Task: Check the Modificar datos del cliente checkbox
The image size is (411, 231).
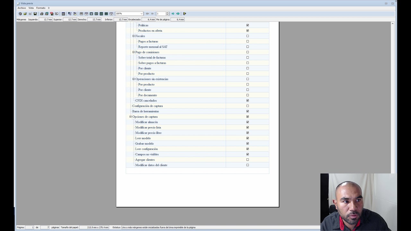Action: [248, 165]
